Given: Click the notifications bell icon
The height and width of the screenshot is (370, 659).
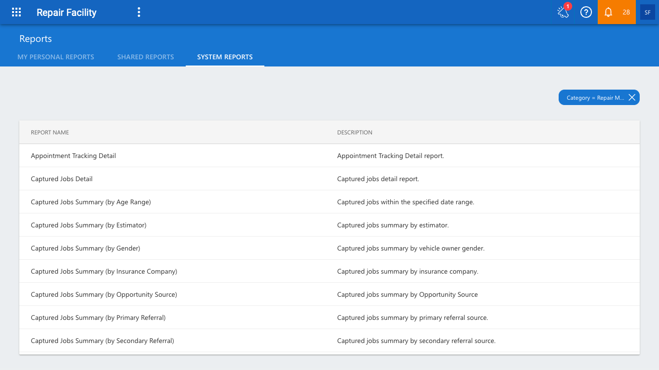Looking at the screenshot, I should pos(608,13).
